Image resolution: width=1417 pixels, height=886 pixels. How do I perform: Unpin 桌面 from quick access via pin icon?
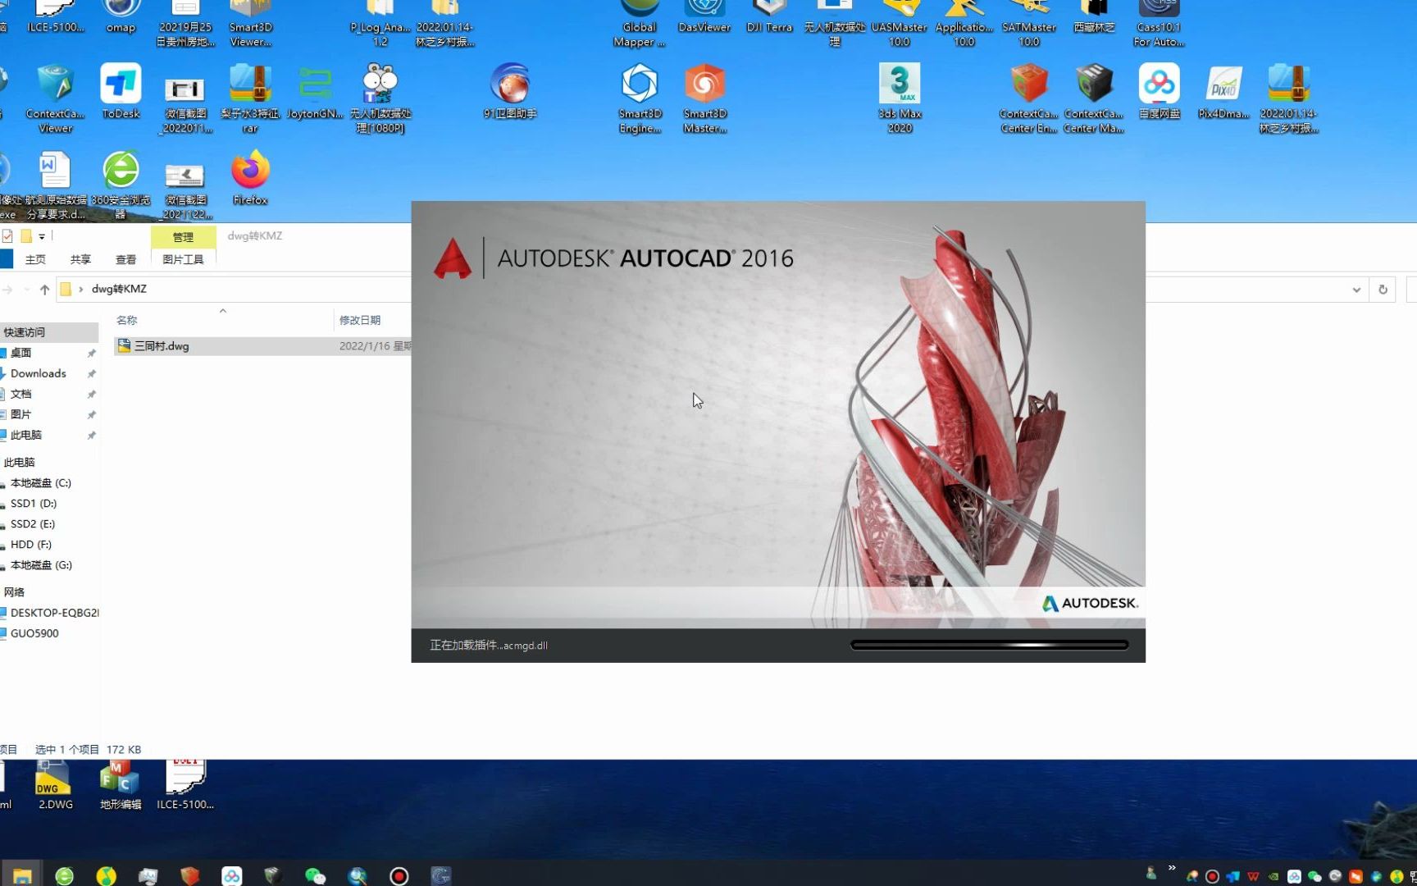click(x=92, y=353)
